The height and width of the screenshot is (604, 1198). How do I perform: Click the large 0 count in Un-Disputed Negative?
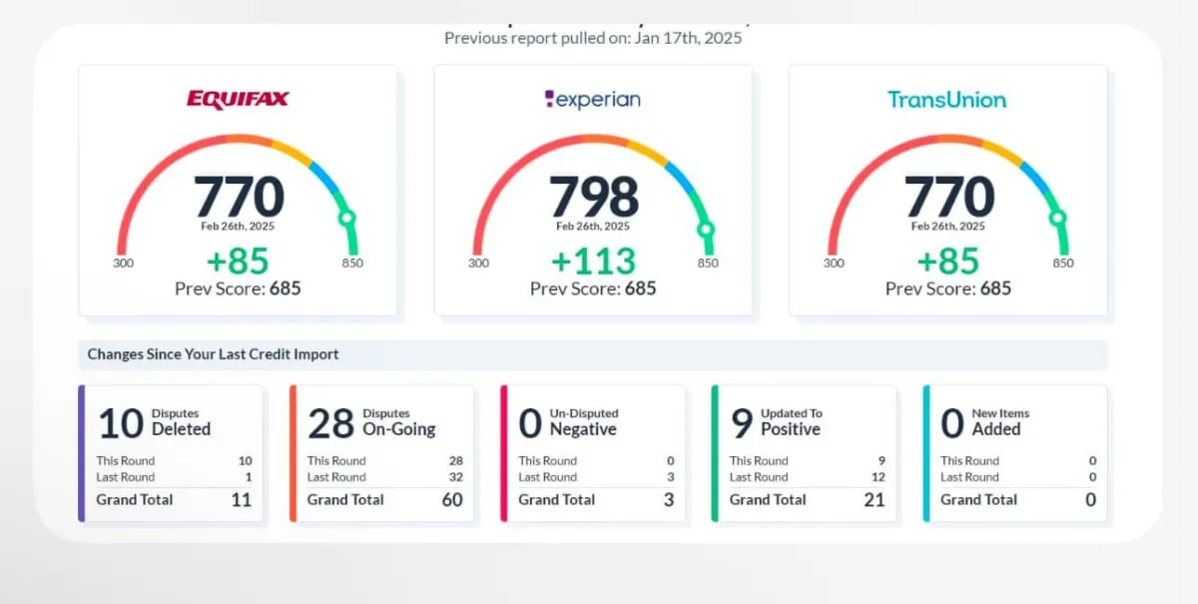(530, 423)
